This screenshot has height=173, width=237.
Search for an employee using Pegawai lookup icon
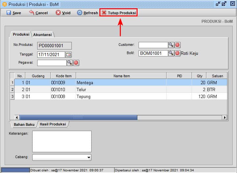[x=70, y=63]
